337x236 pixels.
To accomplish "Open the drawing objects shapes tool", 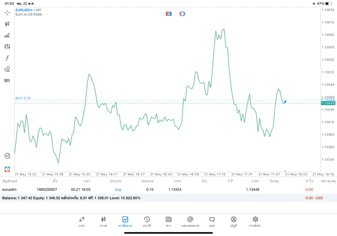I will [x=7, y=69].
